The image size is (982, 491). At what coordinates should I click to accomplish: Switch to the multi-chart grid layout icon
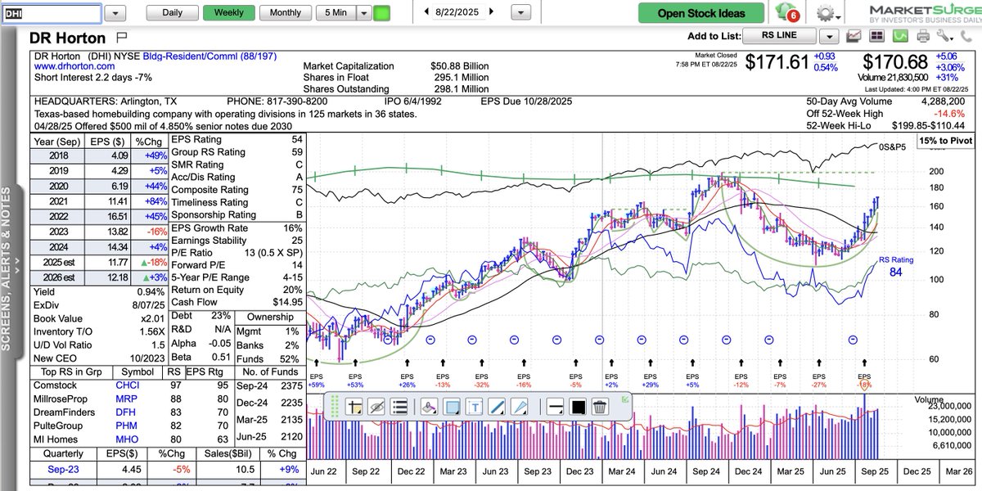tap(876, 35)
